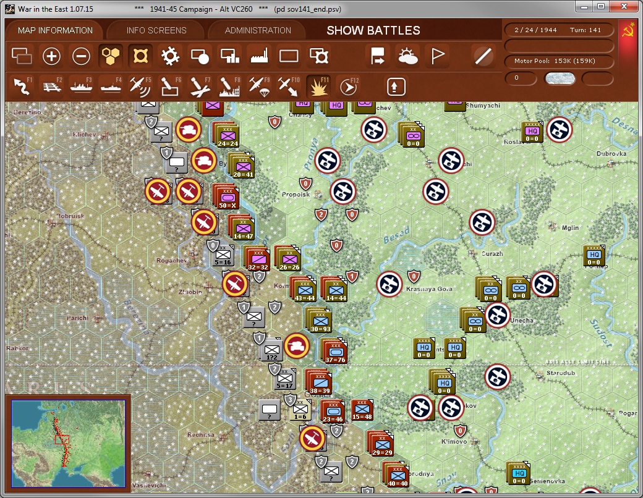Click the minimap overview thumbnail
This screenshot has height=498, width=643.
point(68,444)
